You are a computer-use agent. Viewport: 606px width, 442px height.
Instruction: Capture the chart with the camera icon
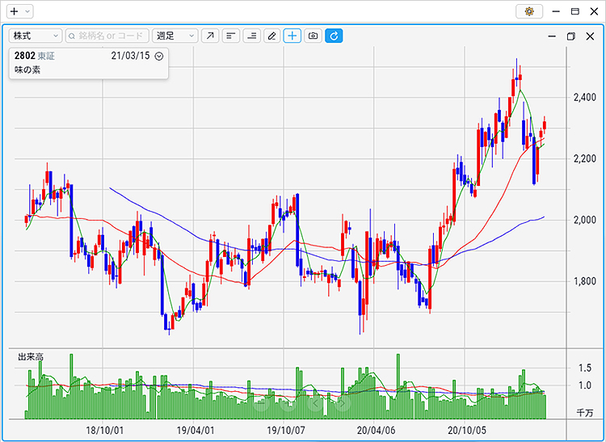tap(313, 36)
